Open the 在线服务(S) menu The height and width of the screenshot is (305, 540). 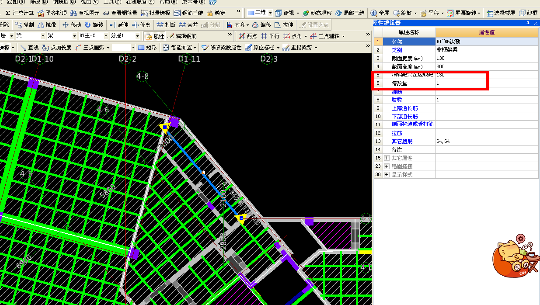pyautogui.click(x=140, y=2)
